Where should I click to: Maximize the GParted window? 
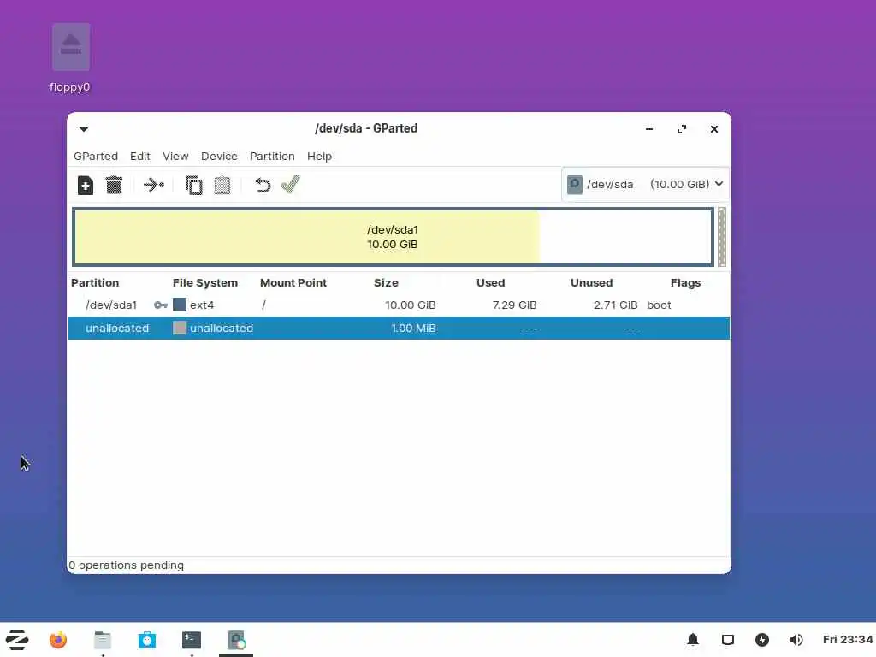coord(682,129)
